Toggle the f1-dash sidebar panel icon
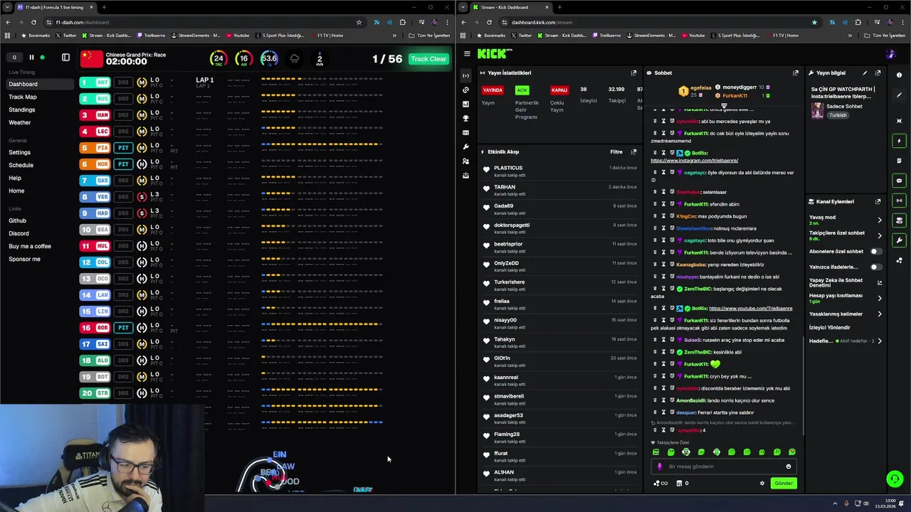This screenshot has height=512, width=911. (x=65, y=58)
